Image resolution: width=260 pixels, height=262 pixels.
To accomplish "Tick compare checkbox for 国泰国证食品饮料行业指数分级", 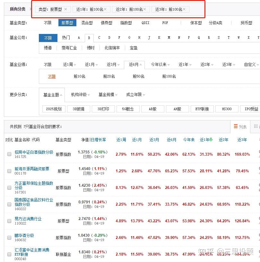I will point(9,204).
